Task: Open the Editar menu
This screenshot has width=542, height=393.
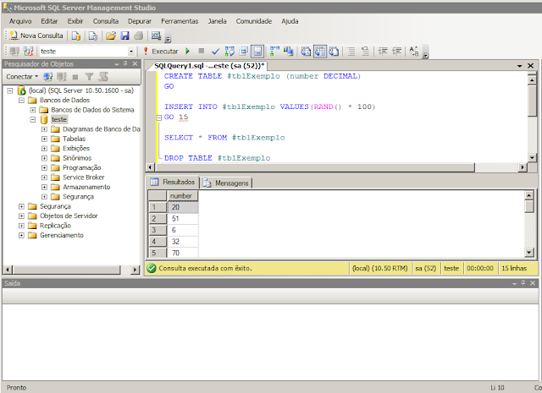Action: pos(49,21)
